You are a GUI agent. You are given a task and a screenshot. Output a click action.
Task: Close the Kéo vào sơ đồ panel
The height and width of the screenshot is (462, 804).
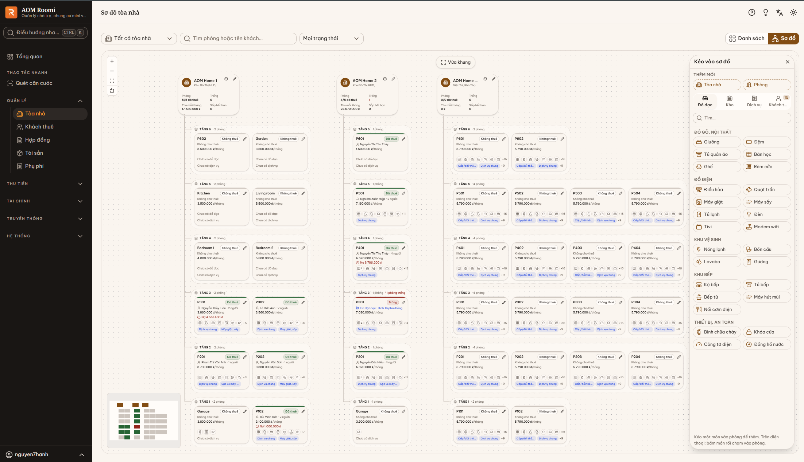788,62
